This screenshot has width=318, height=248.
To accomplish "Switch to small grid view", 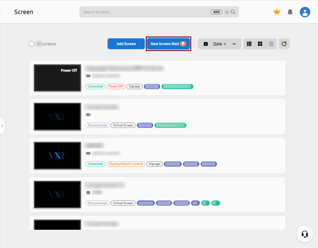I will 249,44.
